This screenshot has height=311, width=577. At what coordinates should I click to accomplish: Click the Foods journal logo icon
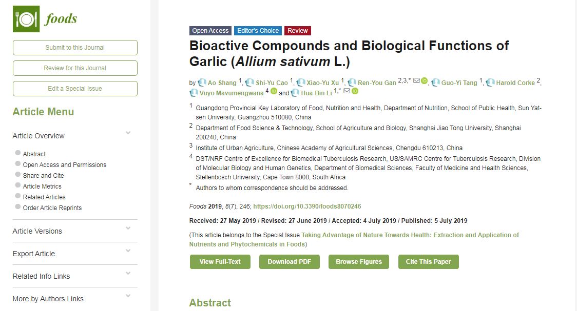(26, 19)
